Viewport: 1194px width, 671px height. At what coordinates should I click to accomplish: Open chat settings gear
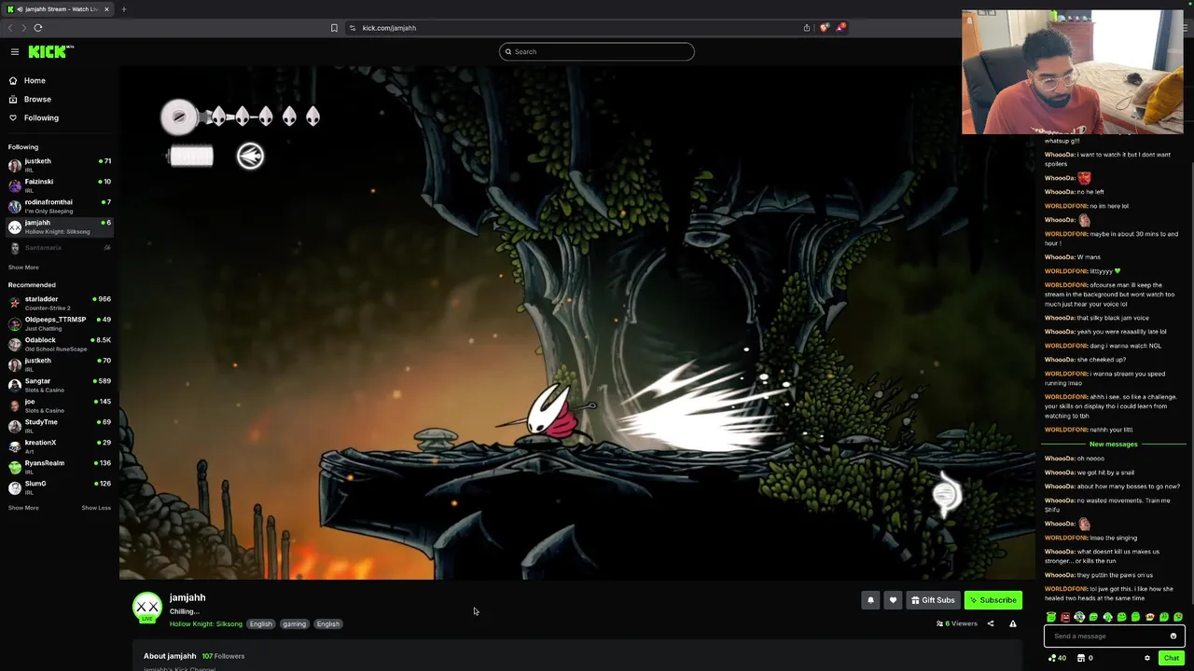tap(1147, 658)
